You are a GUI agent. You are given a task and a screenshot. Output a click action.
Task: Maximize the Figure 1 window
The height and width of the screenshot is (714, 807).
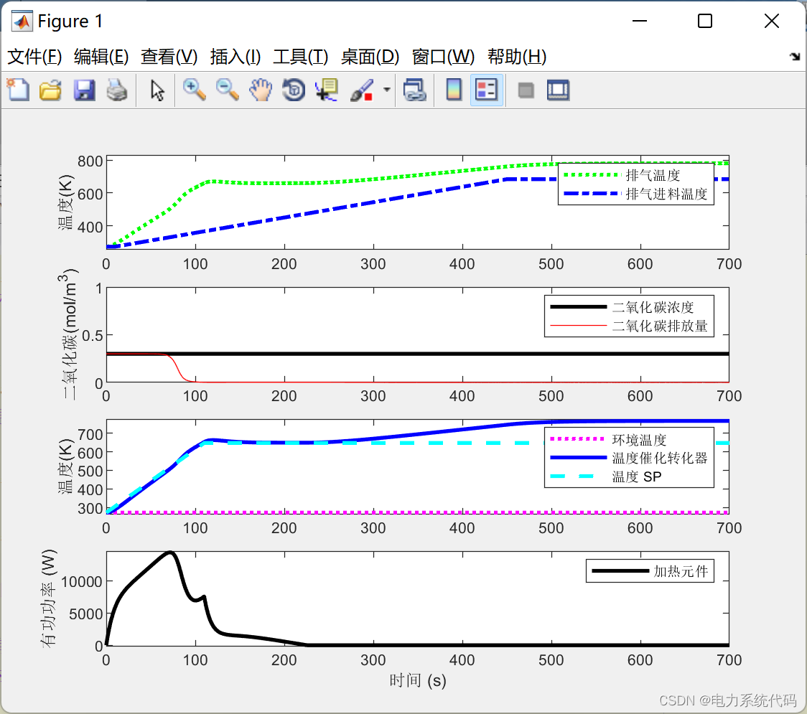704,21
